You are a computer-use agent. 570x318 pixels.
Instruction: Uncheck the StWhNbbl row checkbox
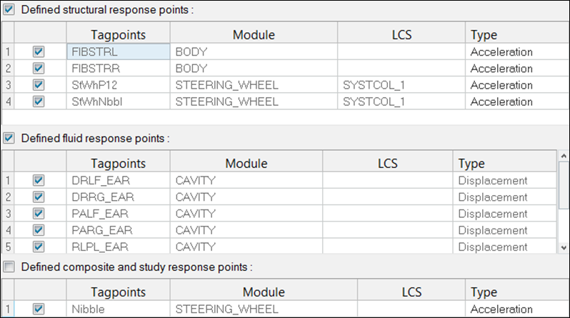click(x=39, y=101)
